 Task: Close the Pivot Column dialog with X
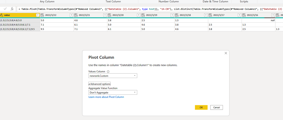(x=225, y=53)
